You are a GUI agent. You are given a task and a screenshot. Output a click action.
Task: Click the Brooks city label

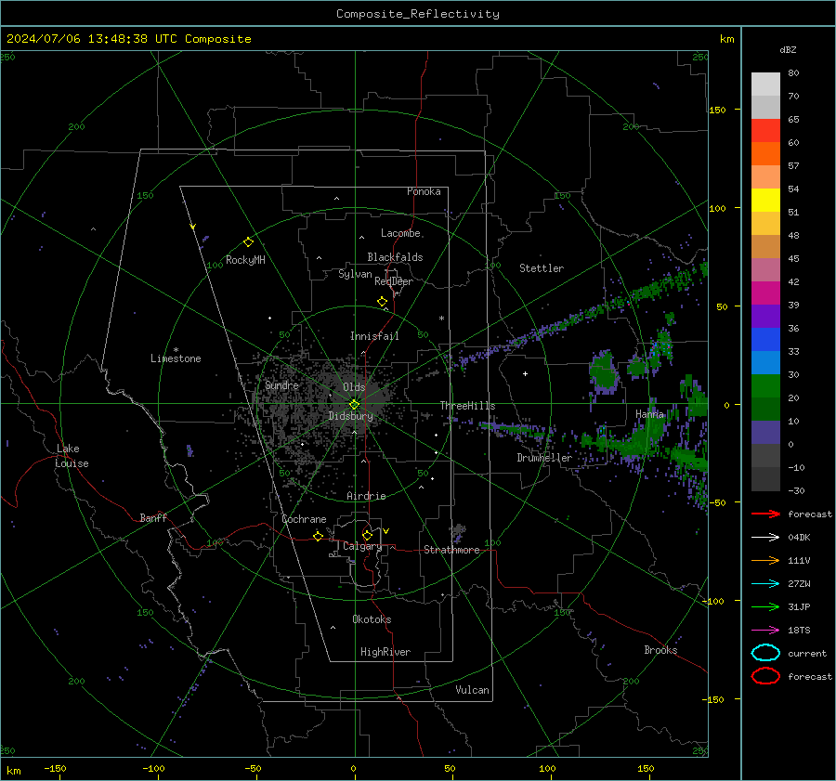click(x=660, y=650)
